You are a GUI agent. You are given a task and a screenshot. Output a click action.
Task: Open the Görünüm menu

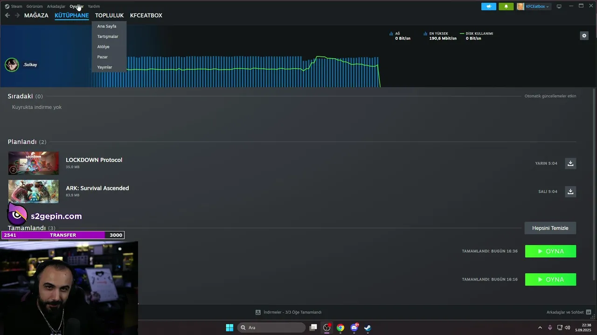[x=35, y=7]
